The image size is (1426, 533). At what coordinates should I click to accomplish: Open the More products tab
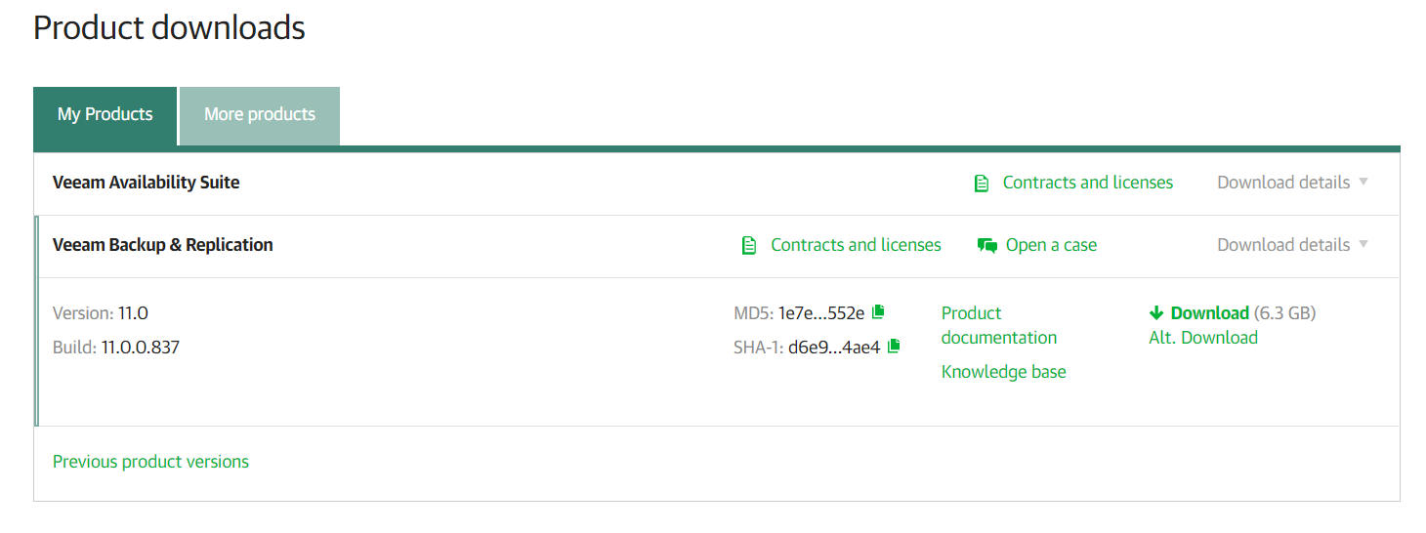(260, 115)
